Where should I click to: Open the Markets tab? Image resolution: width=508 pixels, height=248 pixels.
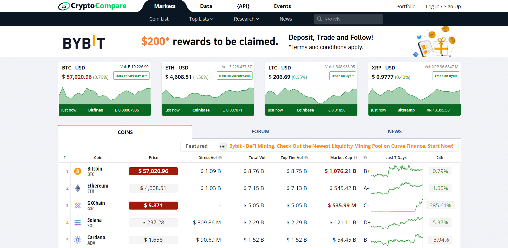[x=165, y=6]
